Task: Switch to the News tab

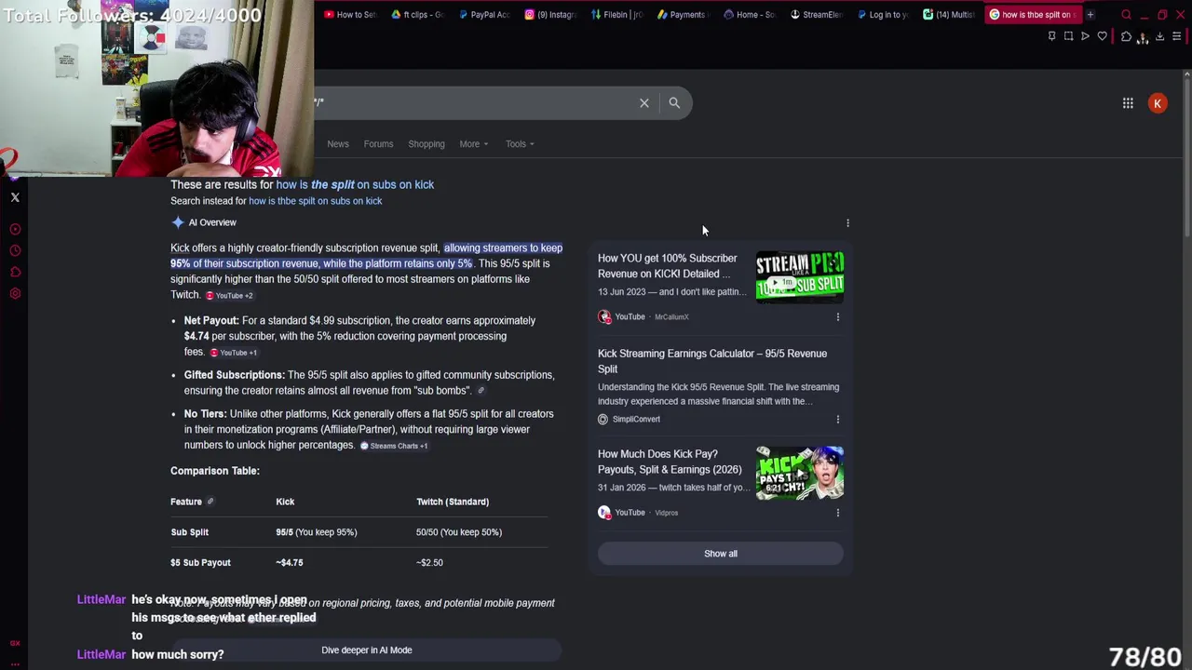Action: coord(338,144)
